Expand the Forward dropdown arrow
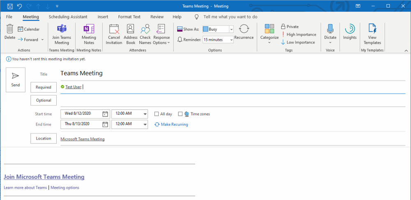The image size is (411, 200). tap(42, 40)
